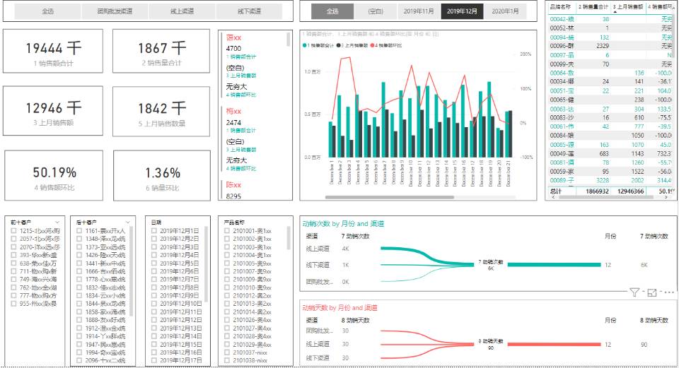
Task: Check the 955-州xx溪x县 customer checkbox
Action: [x=14, y=304]
